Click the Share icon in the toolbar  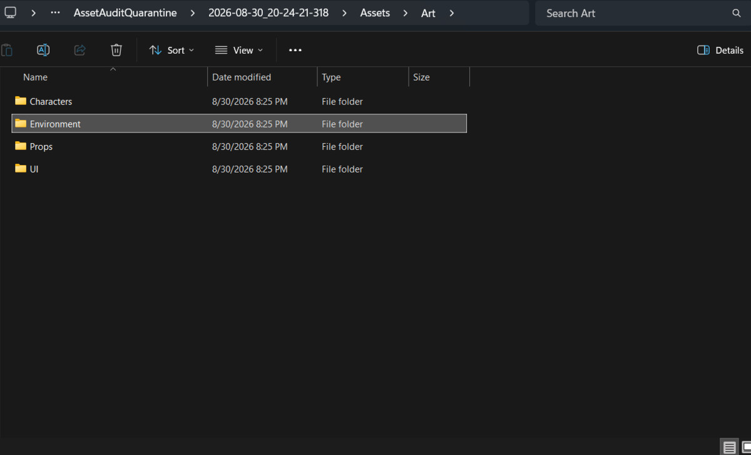click(80, 50)
